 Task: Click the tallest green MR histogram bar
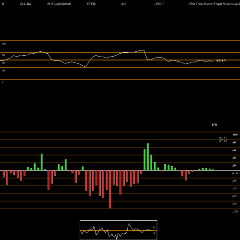[x=148, y=157]
